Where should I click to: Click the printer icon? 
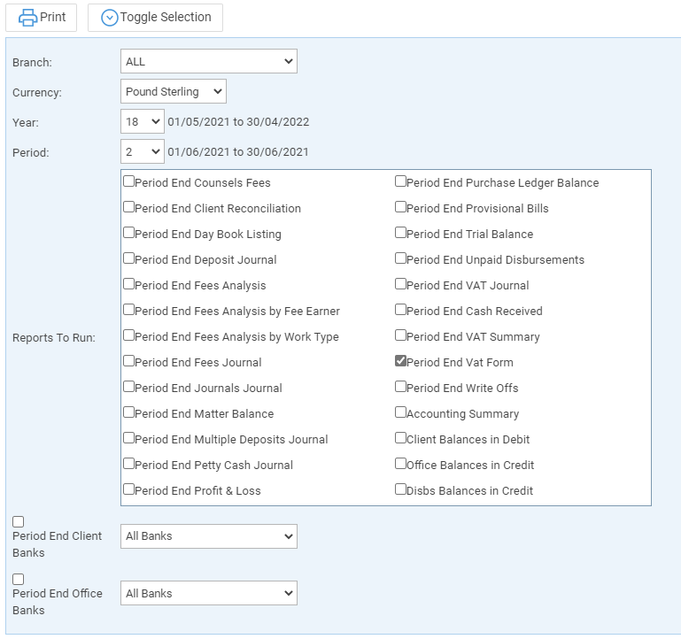[27, 18]
